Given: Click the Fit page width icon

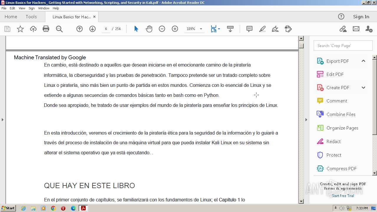Looking at the screenshot, I should click(214, 29).
